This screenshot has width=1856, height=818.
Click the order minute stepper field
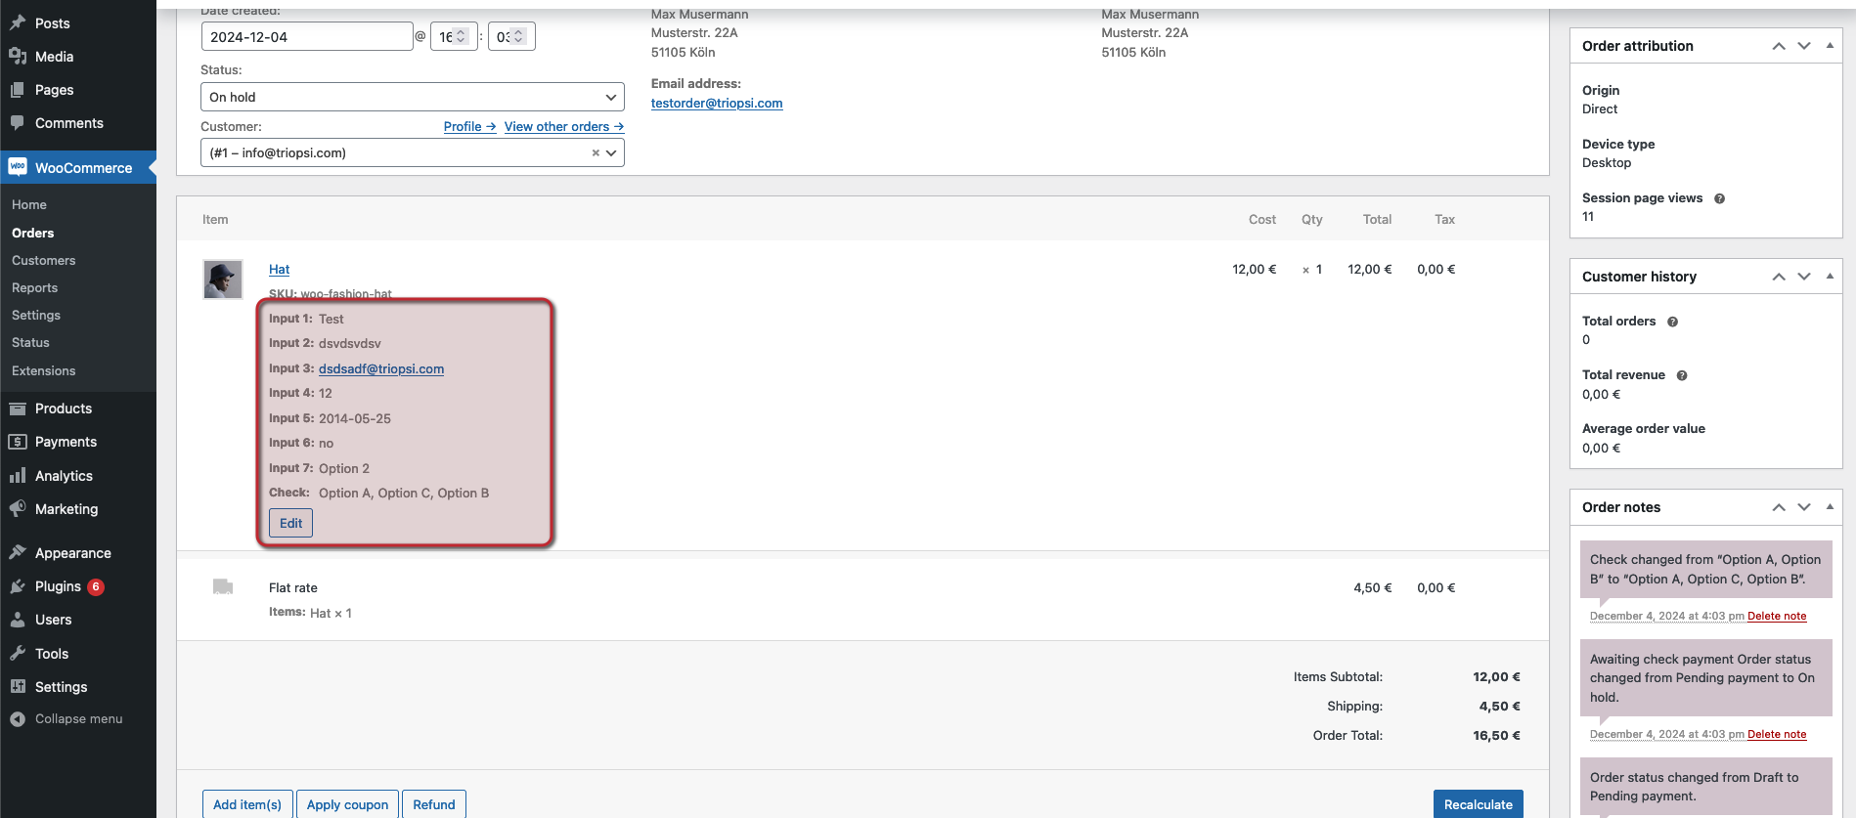pos(511,37)
